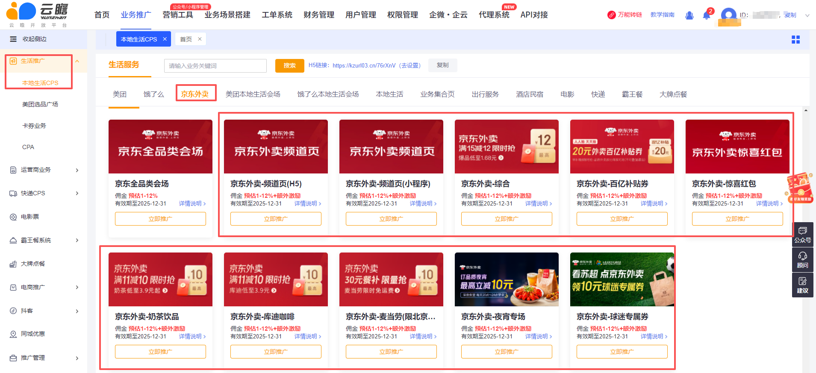Click the floating red envelope promo icon
Screen dimensions: 816x373
pyautogui.click(x=800, y=188)
